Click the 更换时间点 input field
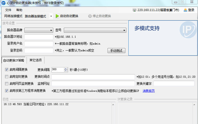Screen dimensions: 198x124 pos(93,77)
